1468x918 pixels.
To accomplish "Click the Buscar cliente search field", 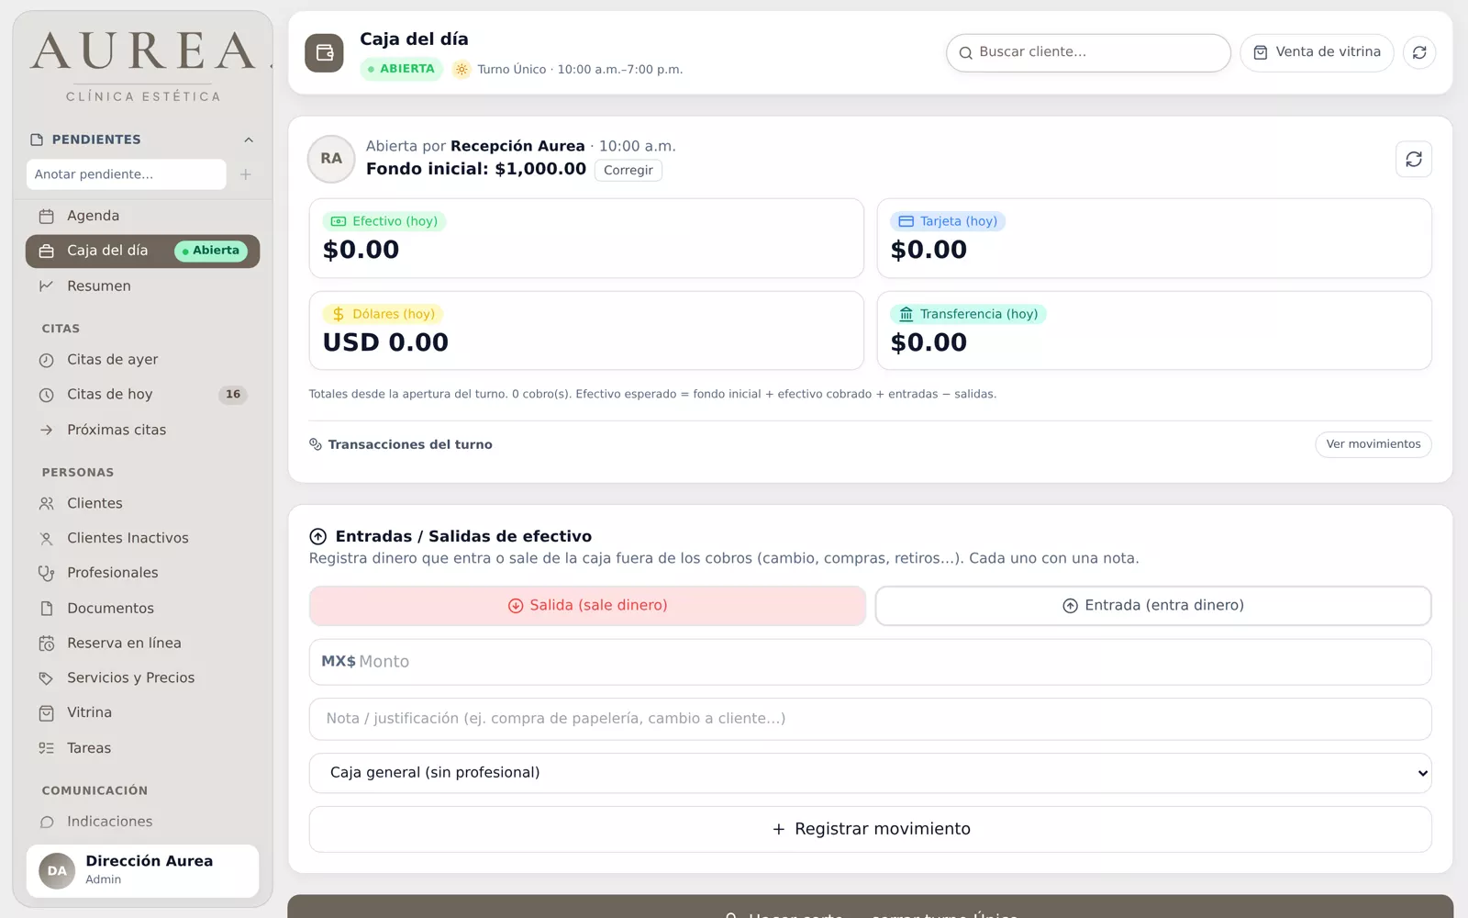I will pos(1088,52).
